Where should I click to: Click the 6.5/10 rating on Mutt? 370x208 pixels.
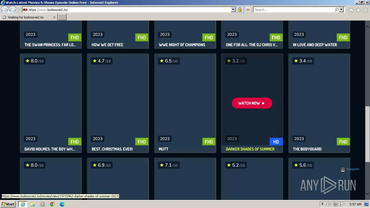(169, 61)
